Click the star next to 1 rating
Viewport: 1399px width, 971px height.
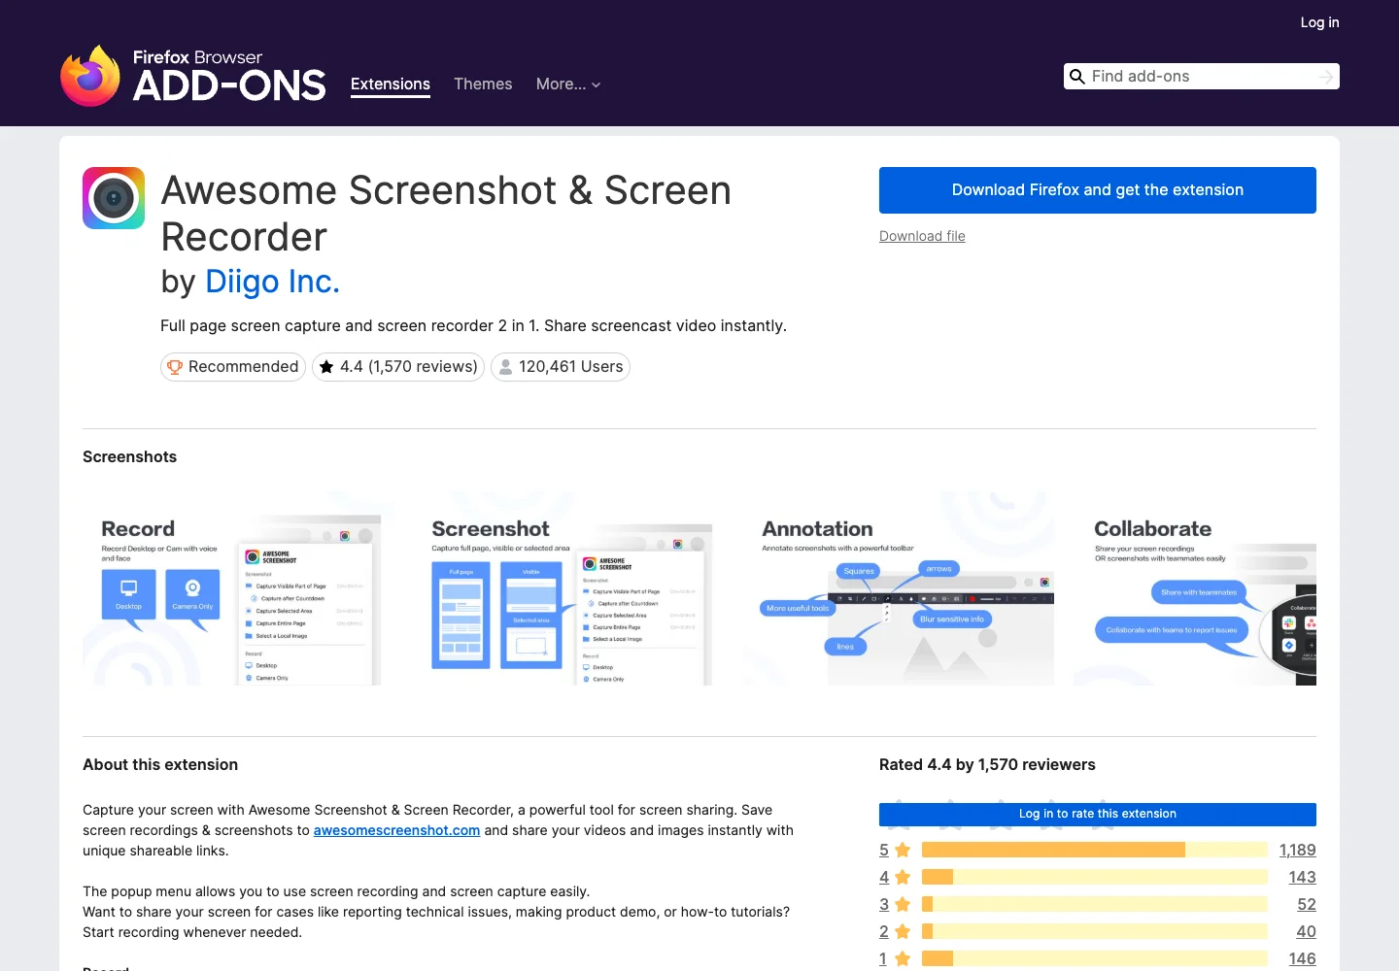903,958
